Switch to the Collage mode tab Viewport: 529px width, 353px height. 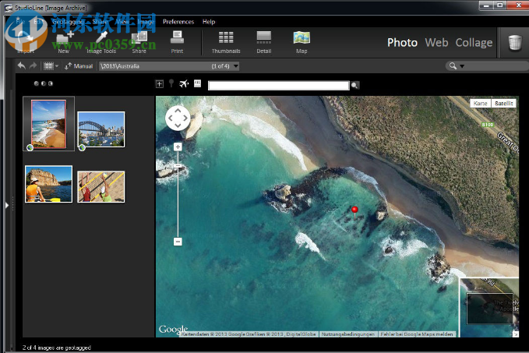coord(474,43)
